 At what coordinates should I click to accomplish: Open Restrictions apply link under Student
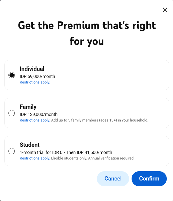35,158
